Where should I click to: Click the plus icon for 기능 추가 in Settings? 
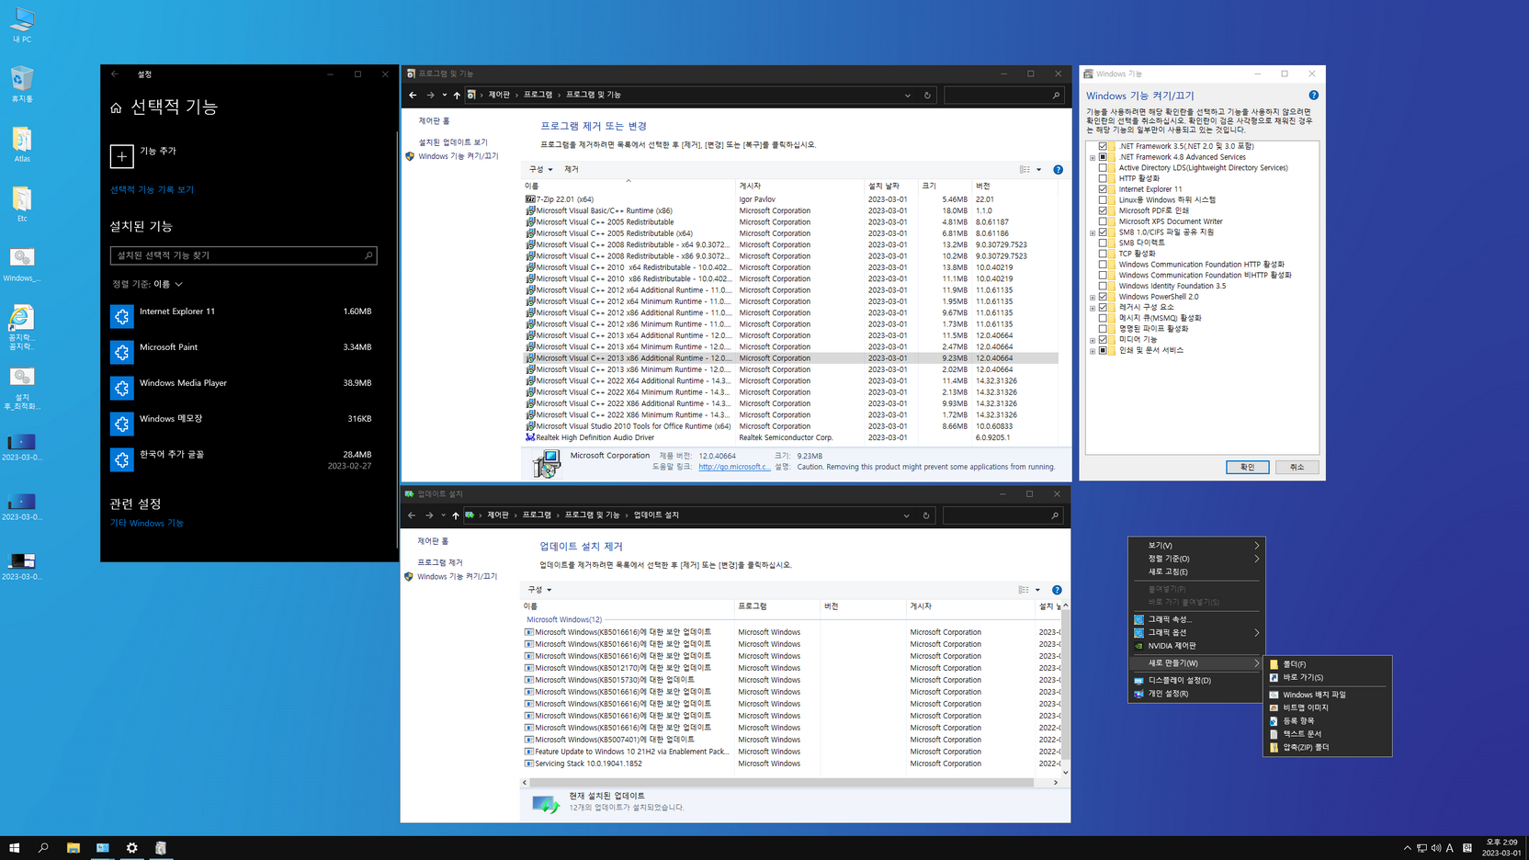click(121, 156)
